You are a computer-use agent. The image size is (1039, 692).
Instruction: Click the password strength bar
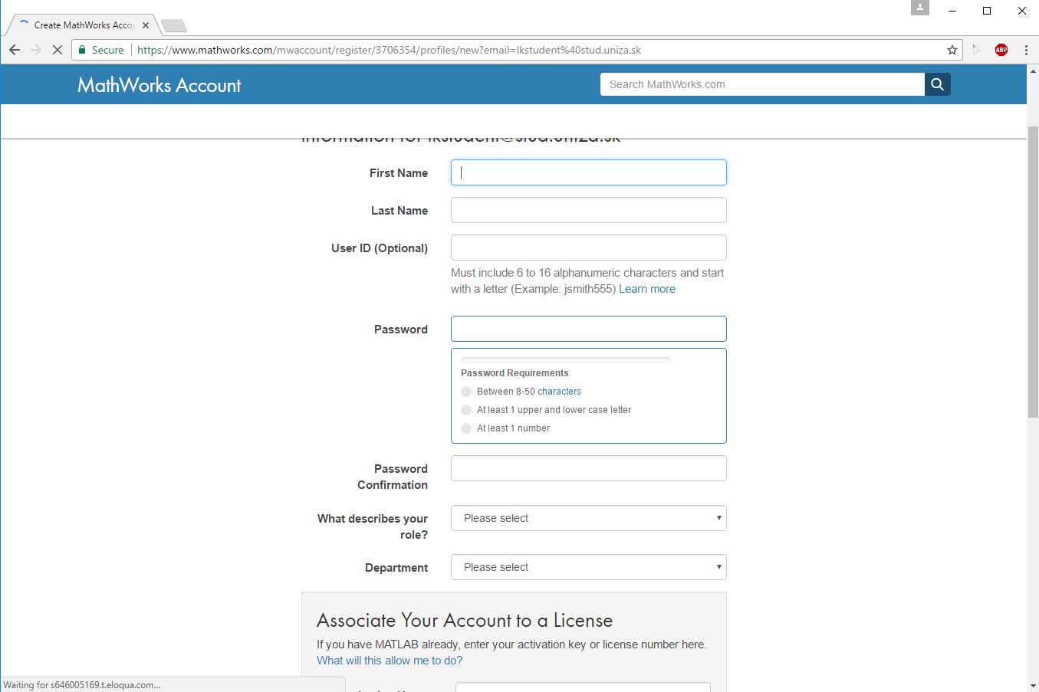(x=566, y=359)
